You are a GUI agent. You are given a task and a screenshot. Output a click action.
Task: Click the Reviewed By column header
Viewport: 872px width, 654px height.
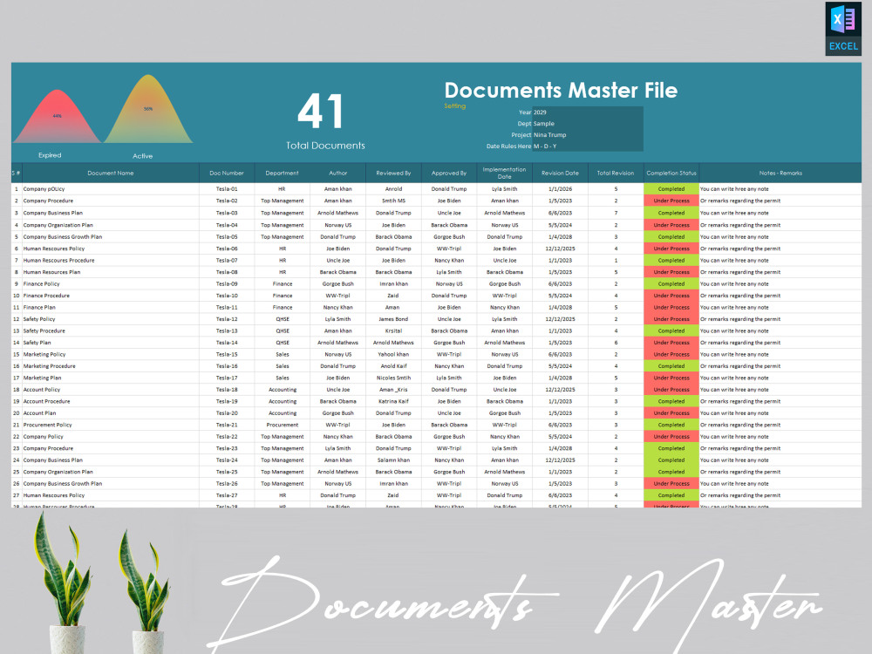tap(393, 173)
